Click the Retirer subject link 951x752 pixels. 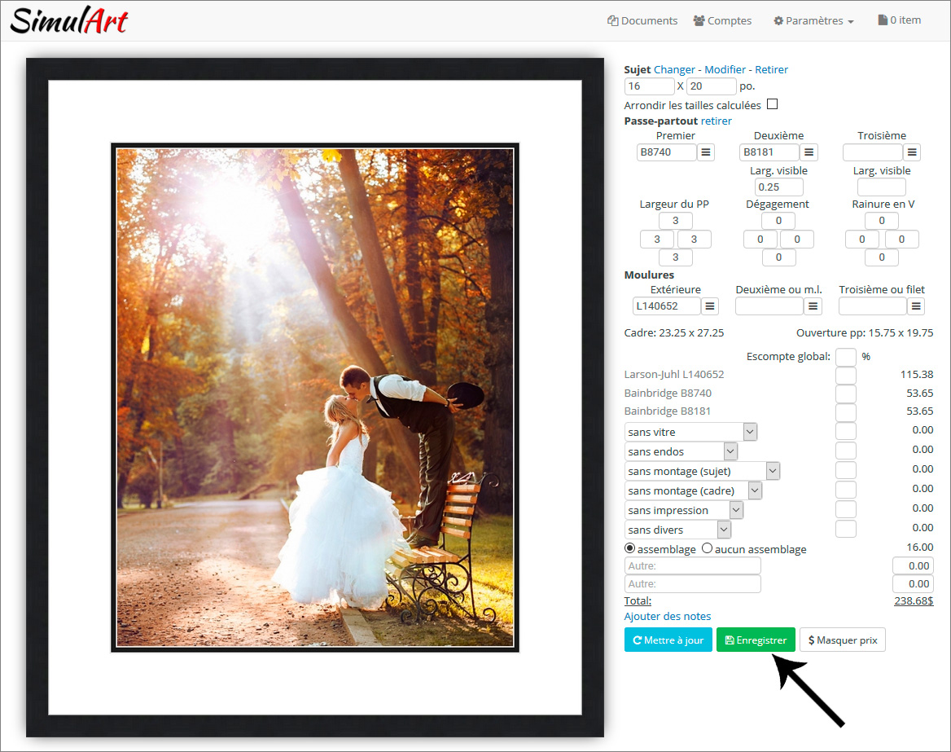click(x=772, y=70)
